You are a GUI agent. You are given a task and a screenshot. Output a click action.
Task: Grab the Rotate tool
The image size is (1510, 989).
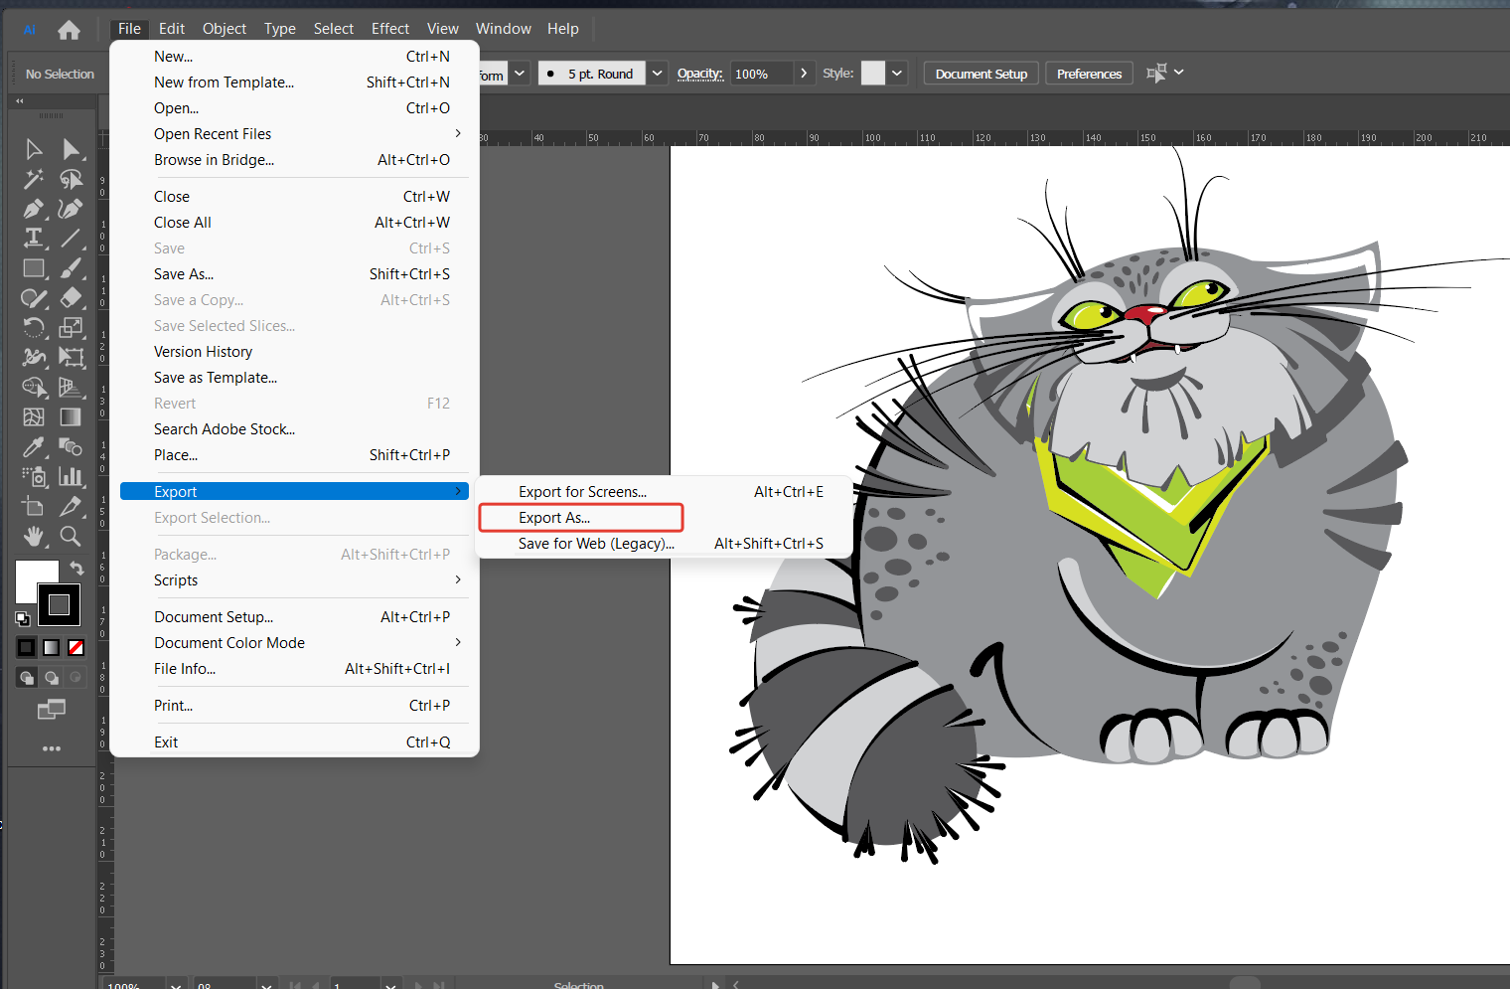33,327
